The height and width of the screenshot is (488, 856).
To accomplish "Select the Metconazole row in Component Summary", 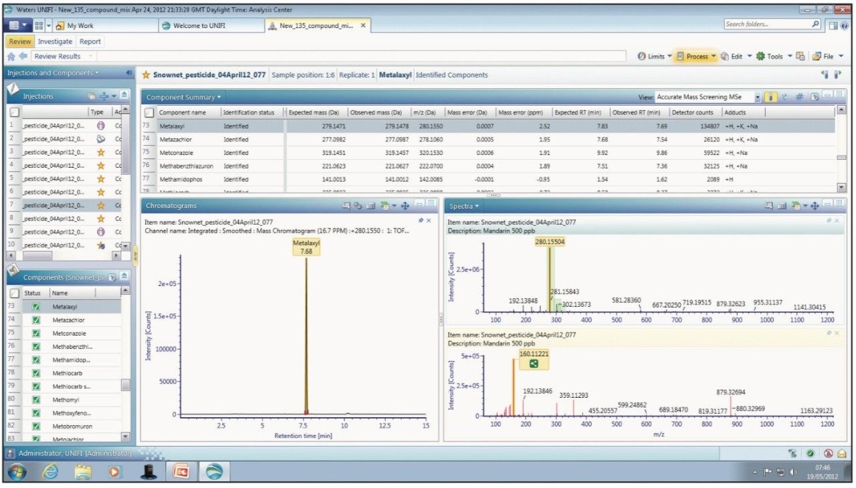I will 488,152.
